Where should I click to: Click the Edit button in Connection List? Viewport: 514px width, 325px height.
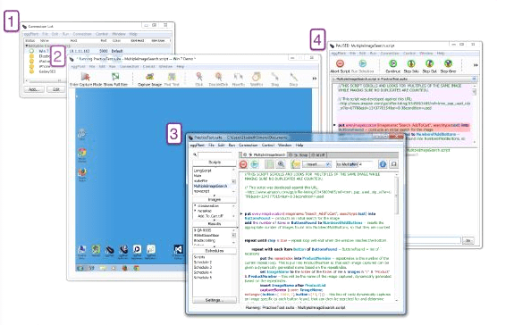(x=56, y=89)
